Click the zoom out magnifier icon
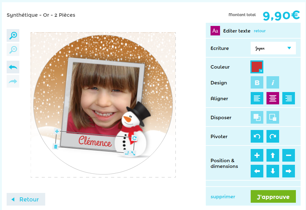This screenshot has height=210, width=306. coord(13,50)
